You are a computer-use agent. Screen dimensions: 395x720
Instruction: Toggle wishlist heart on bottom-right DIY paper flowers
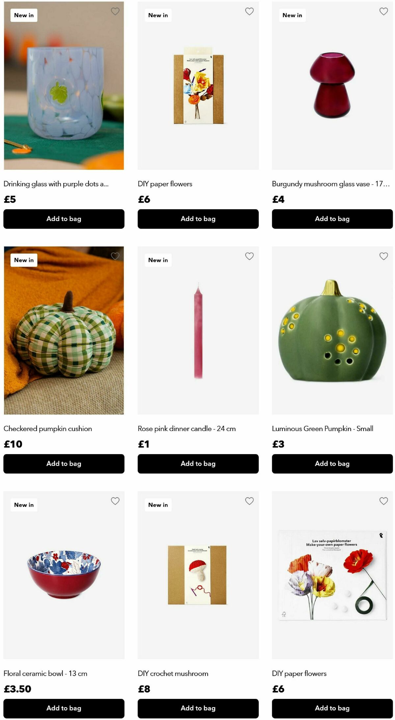click(383, 501)
